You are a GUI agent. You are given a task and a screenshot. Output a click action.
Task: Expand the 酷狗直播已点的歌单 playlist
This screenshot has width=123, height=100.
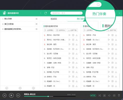click(3, 29)
